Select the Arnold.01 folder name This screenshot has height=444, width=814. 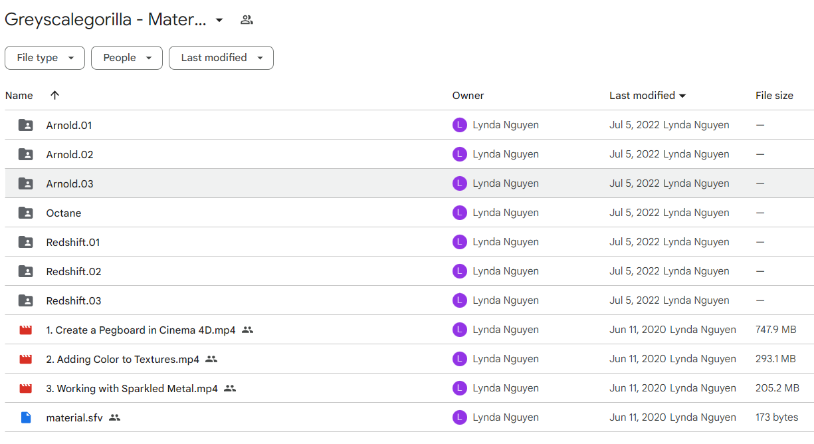tap(69, 126)
